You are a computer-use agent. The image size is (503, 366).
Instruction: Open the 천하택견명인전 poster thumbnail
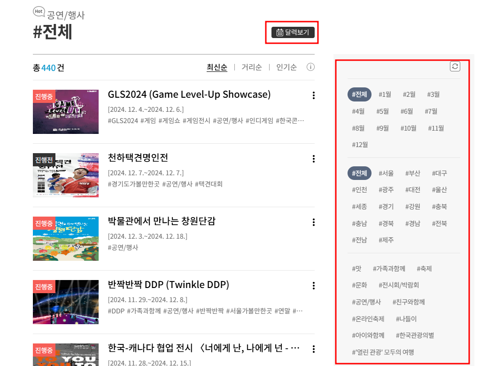tap(66, 175)
